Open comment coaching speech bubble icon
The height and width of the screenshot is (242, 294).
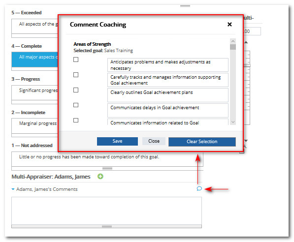coord(199,188)
